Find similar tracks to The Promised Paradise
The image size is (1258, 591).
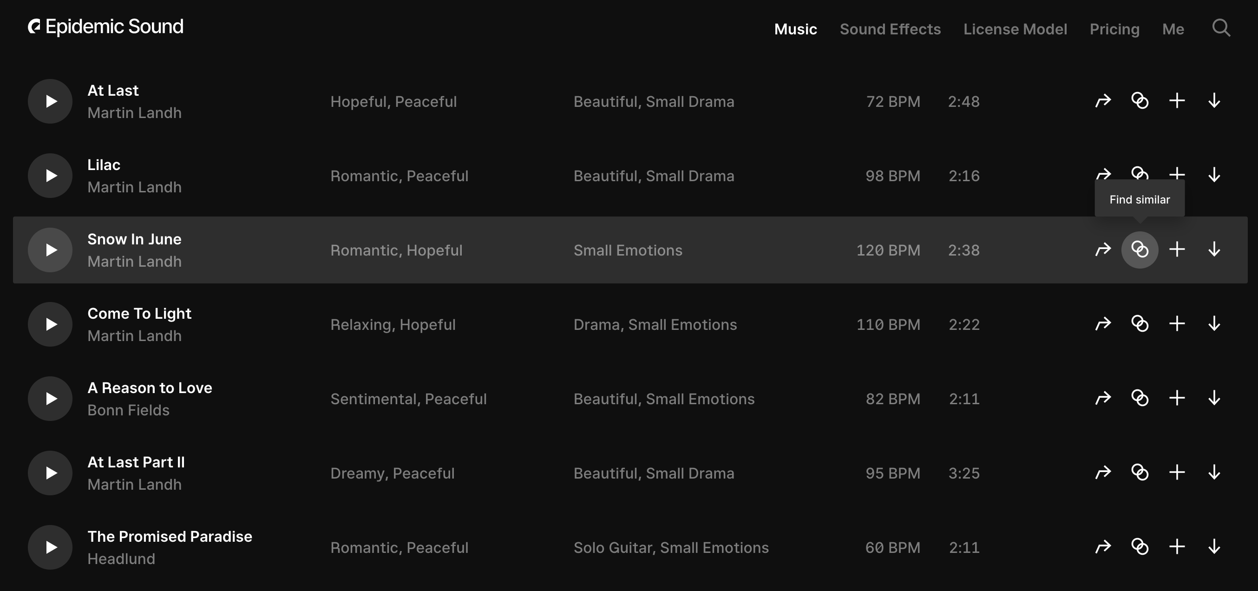[x=1140, y=546]
